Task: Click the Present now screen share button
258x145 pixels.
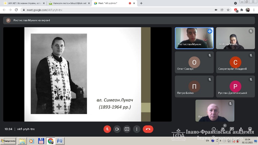Action: coord(127,129)
